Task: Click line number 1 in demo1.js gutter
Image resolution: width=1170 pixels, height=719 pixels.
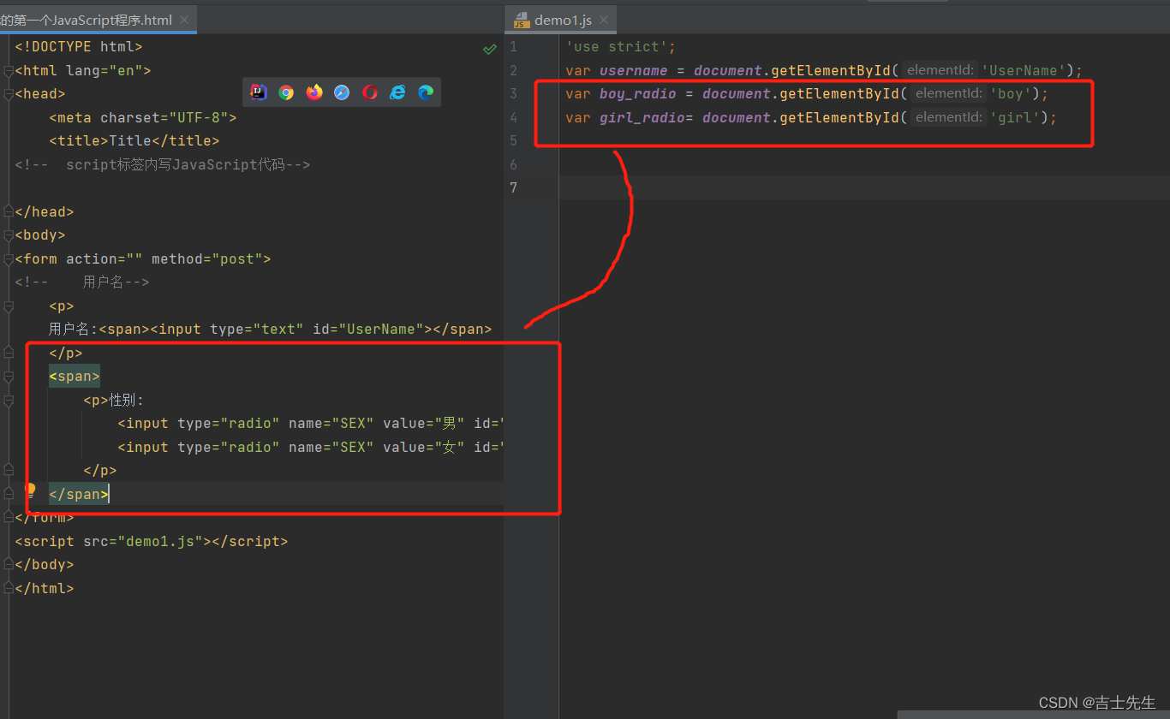Action: (513, 47)
